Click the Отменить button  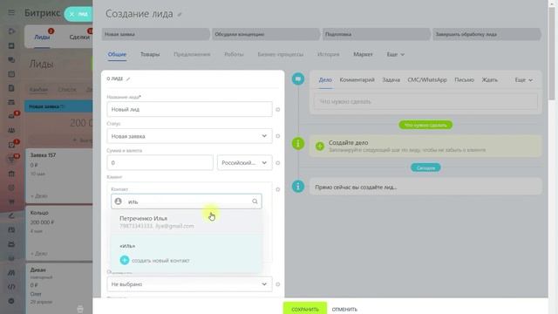(344, 310)
